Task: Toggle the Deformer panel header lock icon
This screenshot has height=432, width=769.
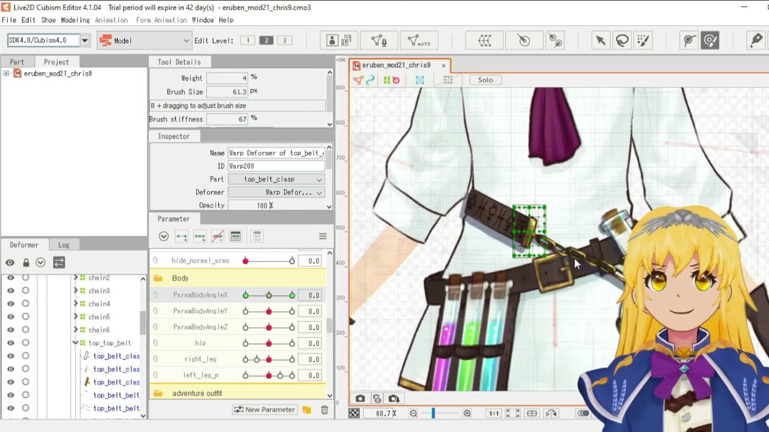Action: click(26, 262)
